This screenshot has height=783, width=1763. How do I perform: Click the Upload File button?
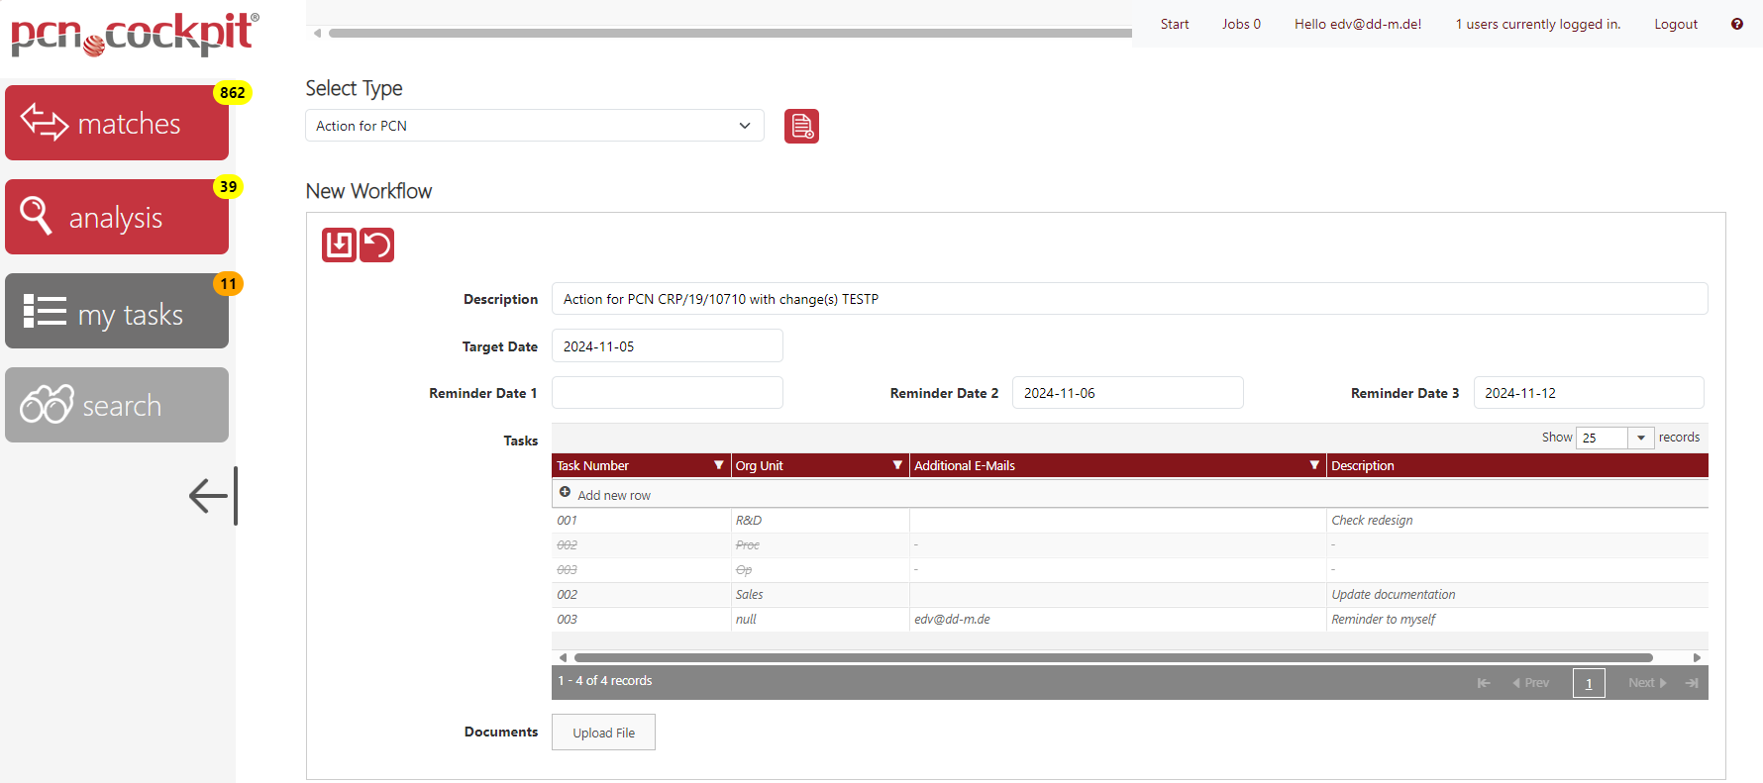tap(603, 733)
